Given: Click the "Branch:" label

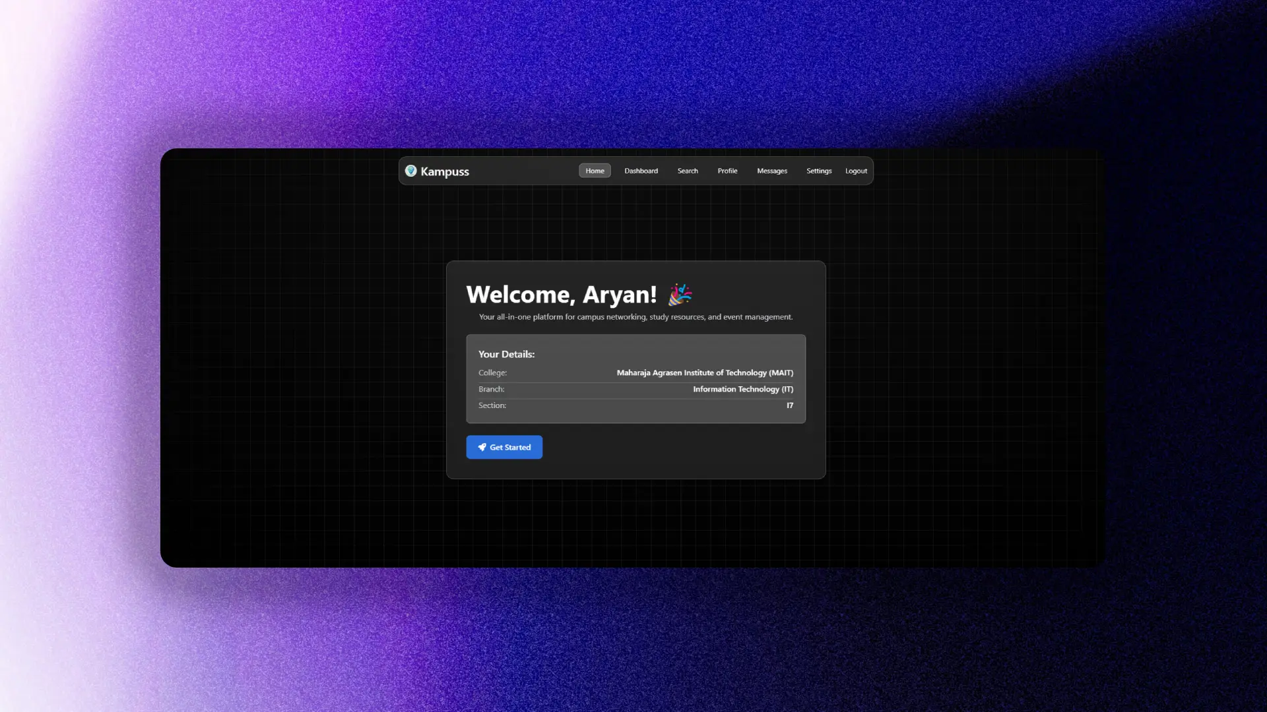Looking at the screenshot, I should [x=491, y=389].
